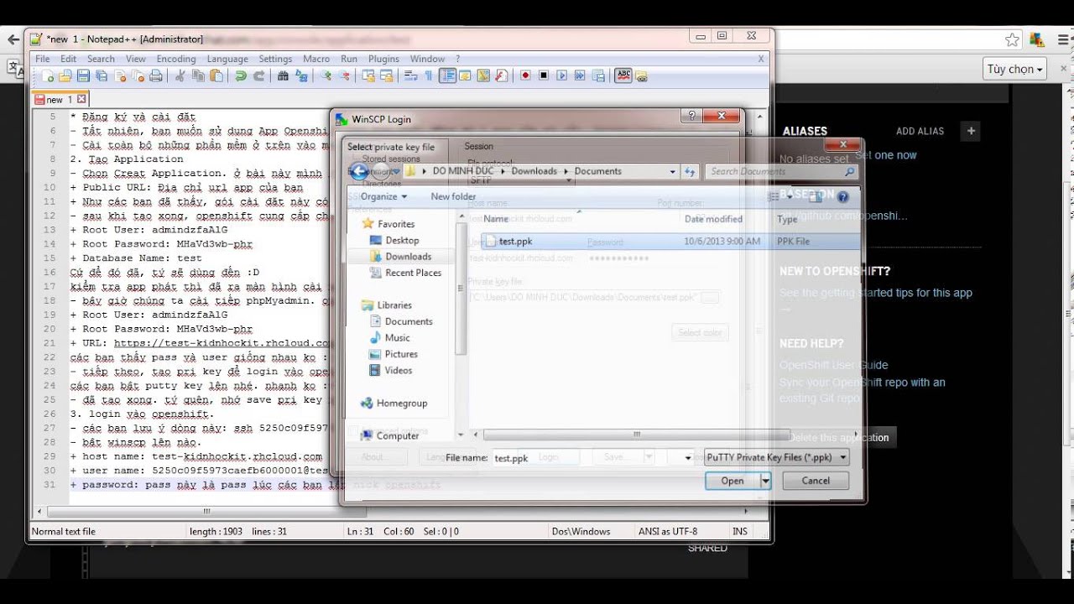Select Homegroup in navigation pane
Screen dimensions: 1074x604
(402, 403)
